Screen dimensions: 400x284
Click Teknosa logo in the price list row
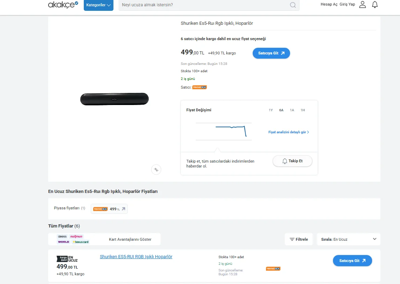(x=273, y=269)
